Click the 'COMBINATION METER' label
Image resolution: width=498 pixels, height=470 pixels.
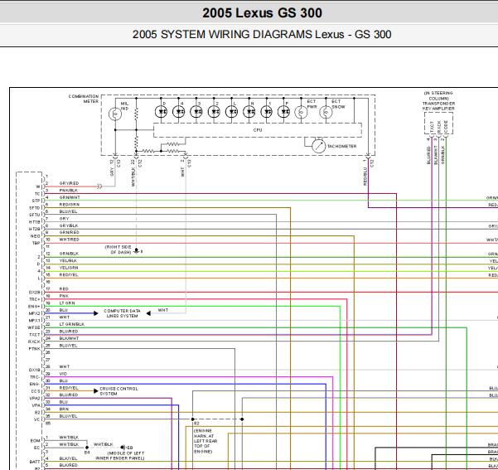coord(84,99)
